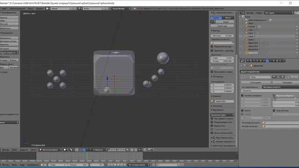The image size is (299, 168).
Task: Click the Sphere.004 object icon in properties breadcrumb
Action: coord(251,66)
